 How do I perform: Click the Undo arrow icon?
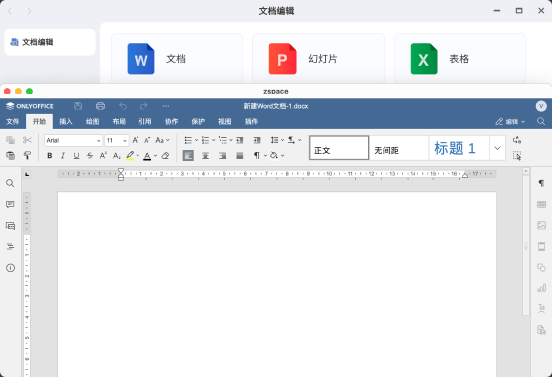point(123,106)
